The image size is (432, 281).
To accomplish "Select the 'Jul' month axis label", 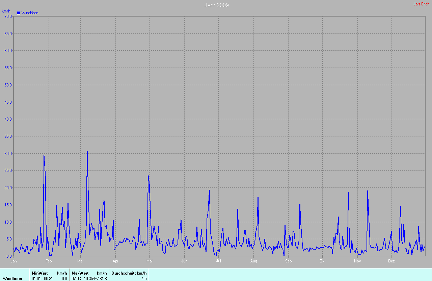I will click(218, 261).
